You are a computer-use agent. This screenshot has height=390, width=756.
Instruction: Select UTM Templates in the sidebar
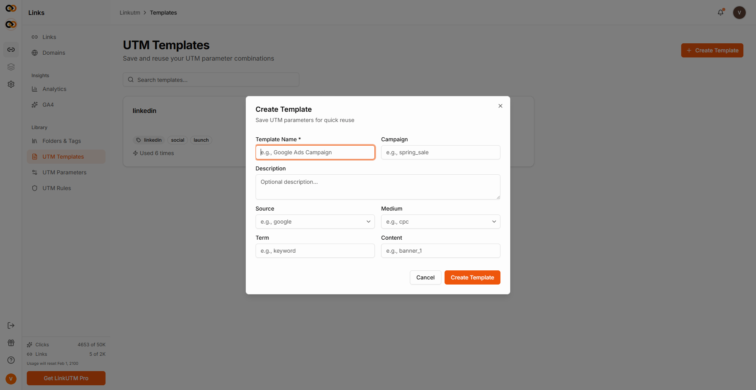[66, 157]
